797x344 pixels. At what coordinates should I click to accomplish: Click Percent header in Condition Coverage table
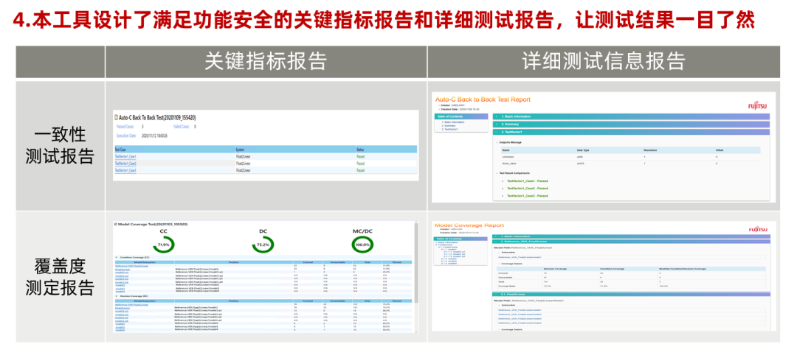(396, 261)
